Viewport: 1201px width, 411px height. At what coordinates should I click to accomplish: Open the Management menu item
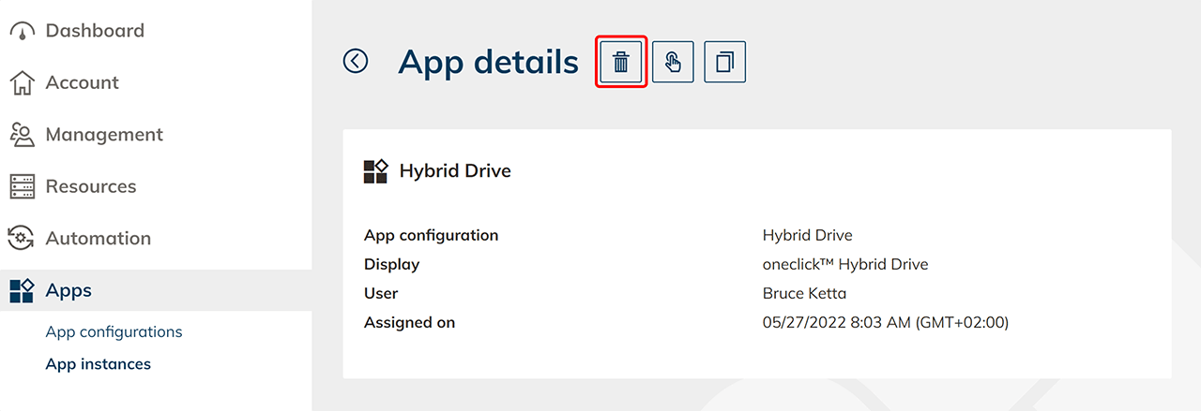[104, 135]
